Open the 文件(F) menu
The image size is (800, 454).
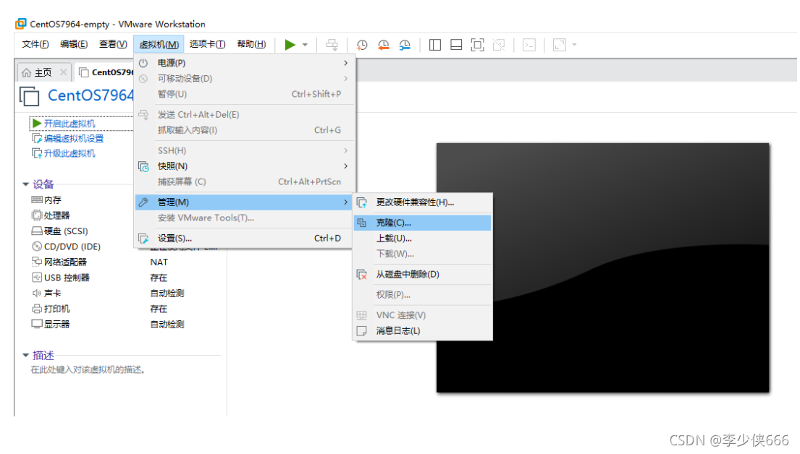pyautogui.click(x=35, y=44)
